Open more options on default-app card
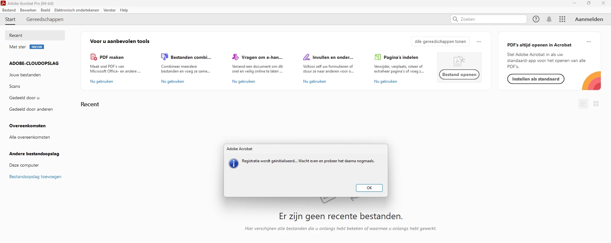 pyautogui.click(x=589, y=42)
